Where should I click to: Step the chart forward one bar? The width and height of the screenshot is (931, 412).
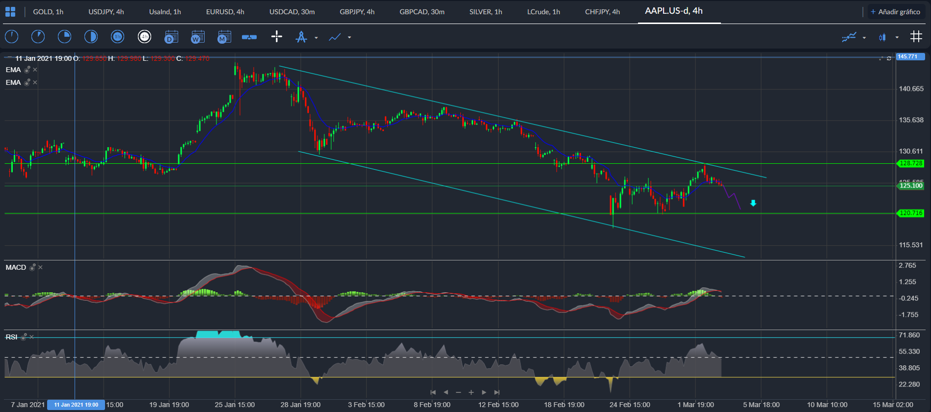tap(484, 392)
